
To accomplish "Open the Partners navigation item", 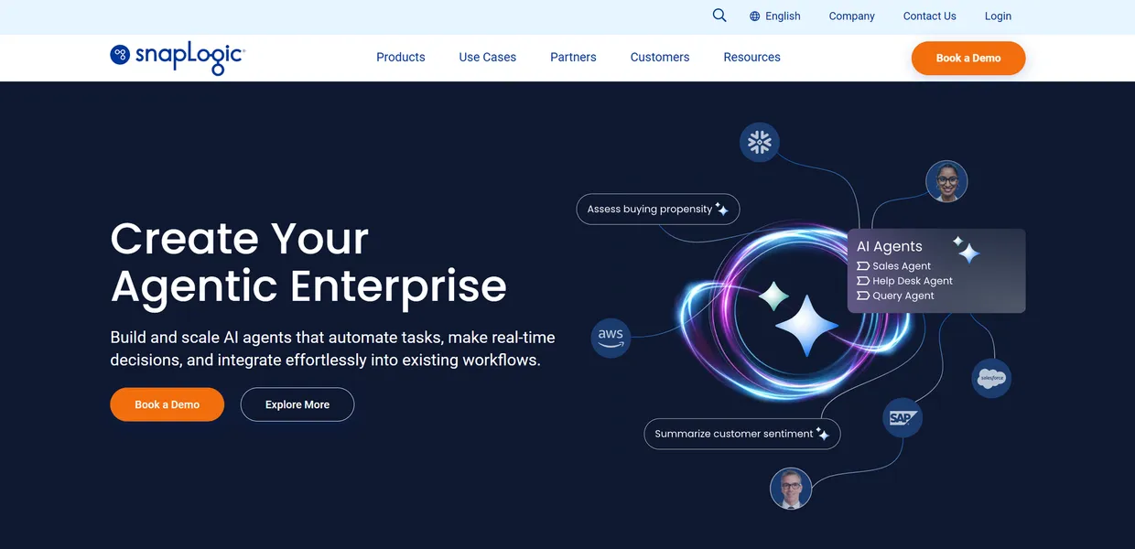I will tap(573, 57).
